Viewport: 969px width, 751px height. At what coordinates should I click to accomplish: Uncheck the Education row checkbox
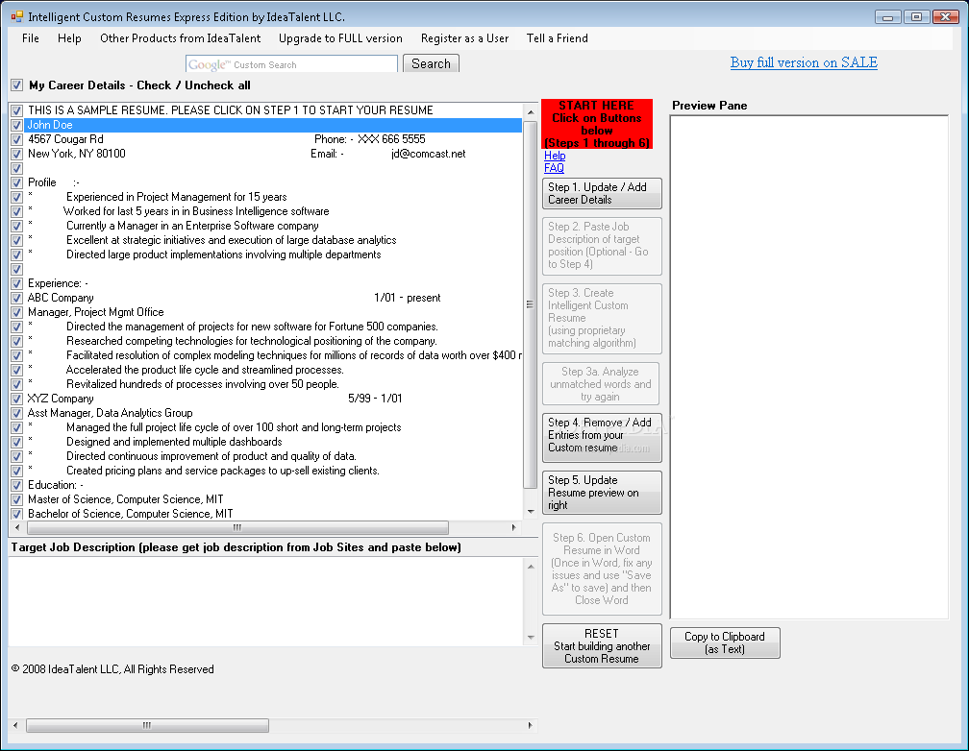pos(16,485)
